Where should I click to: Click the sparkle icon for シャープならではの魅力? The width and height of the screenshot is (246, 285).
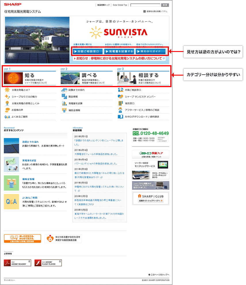tap(7, 97)
